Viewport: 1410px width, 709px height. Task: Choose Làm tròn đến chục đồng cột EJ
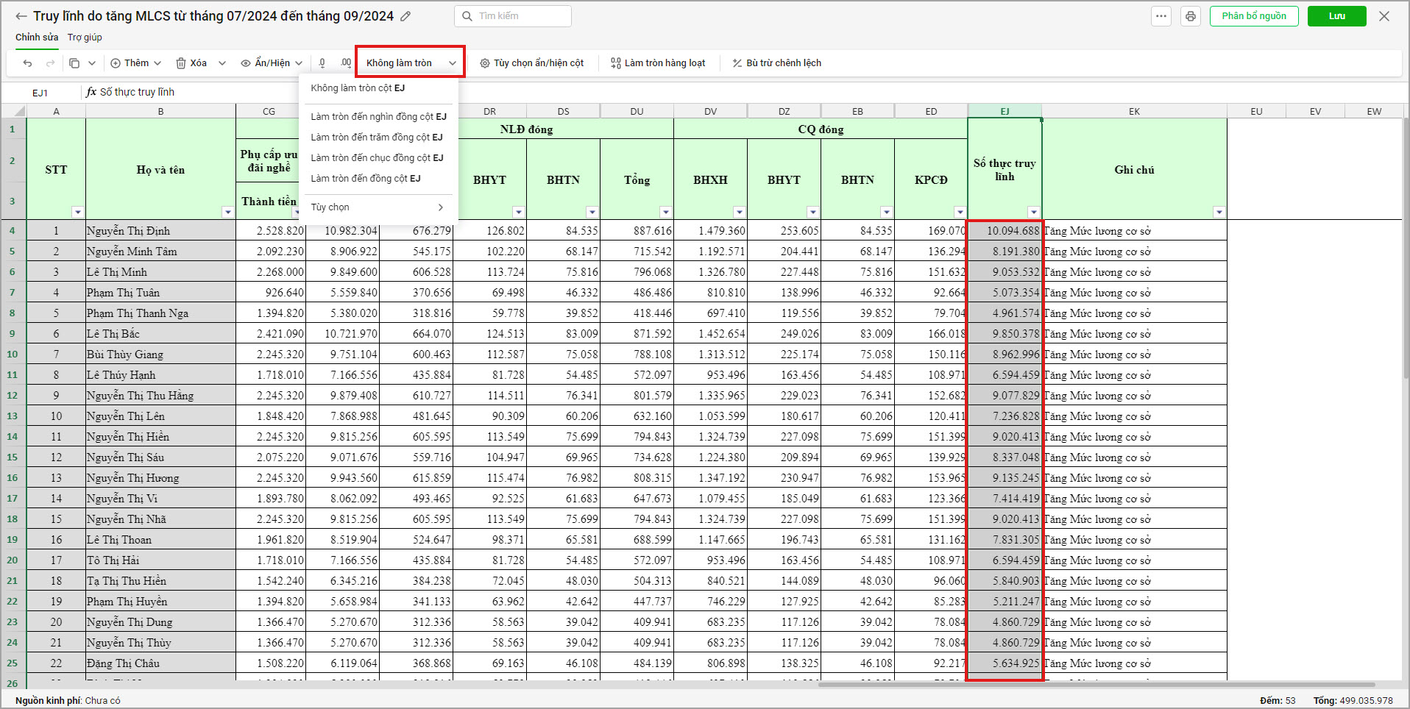pyautogui.click(x=378, y=157)
